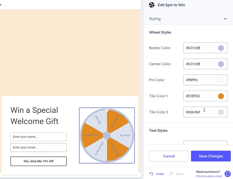This screenshot has height=179, width=233.
Task: Open the chat assistance bubble icon
Action: click(228, 174)
